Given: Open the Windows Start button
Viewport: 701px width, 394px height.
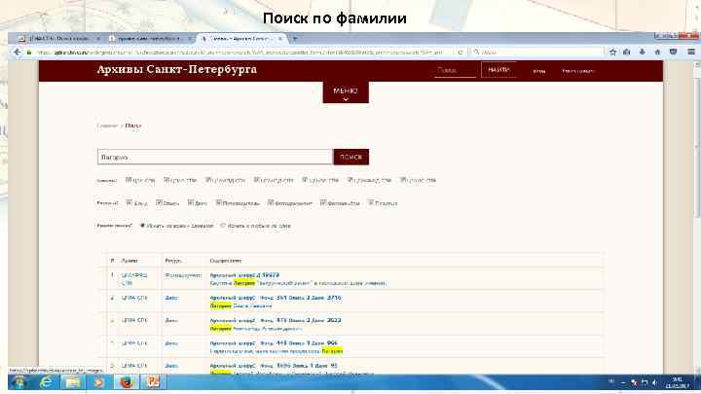Looking at the screenshot, I should tap(18, 382).
